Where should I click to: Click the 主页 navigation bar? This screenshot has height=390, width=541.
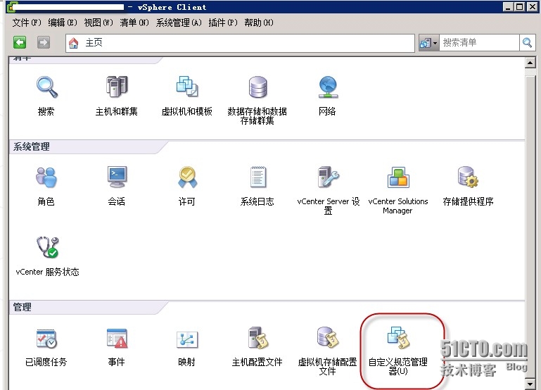point(240,43)
